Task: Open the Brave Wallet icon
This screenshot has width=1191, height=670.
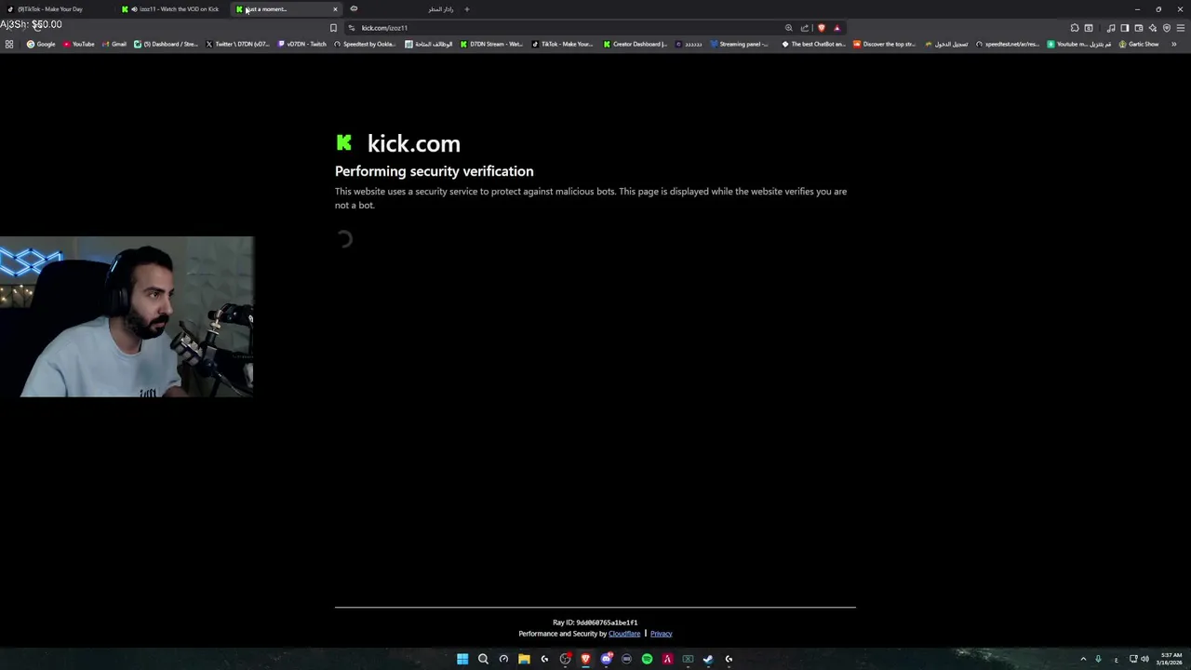Action: pos(1138,28)
